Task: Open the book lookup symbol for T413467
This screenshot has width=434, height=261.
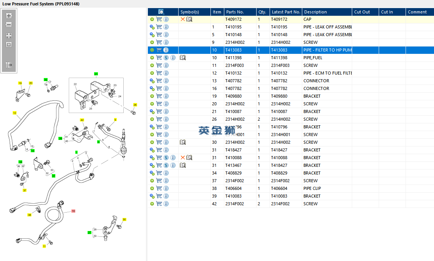Action: 183,165
